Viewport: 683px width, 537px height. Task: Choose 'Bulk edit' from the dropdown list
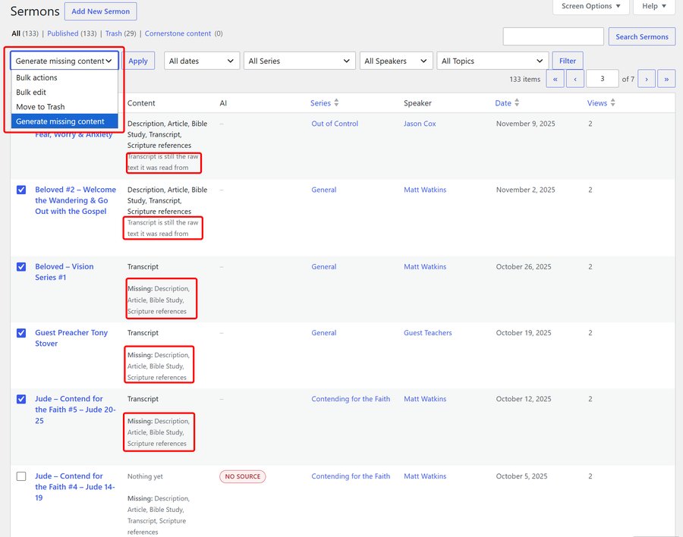[65, 92]
